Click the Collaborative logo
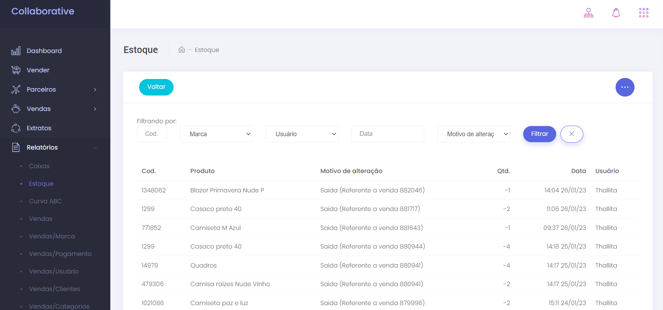This screenshot has height=310, width=663. click(43, 11)
